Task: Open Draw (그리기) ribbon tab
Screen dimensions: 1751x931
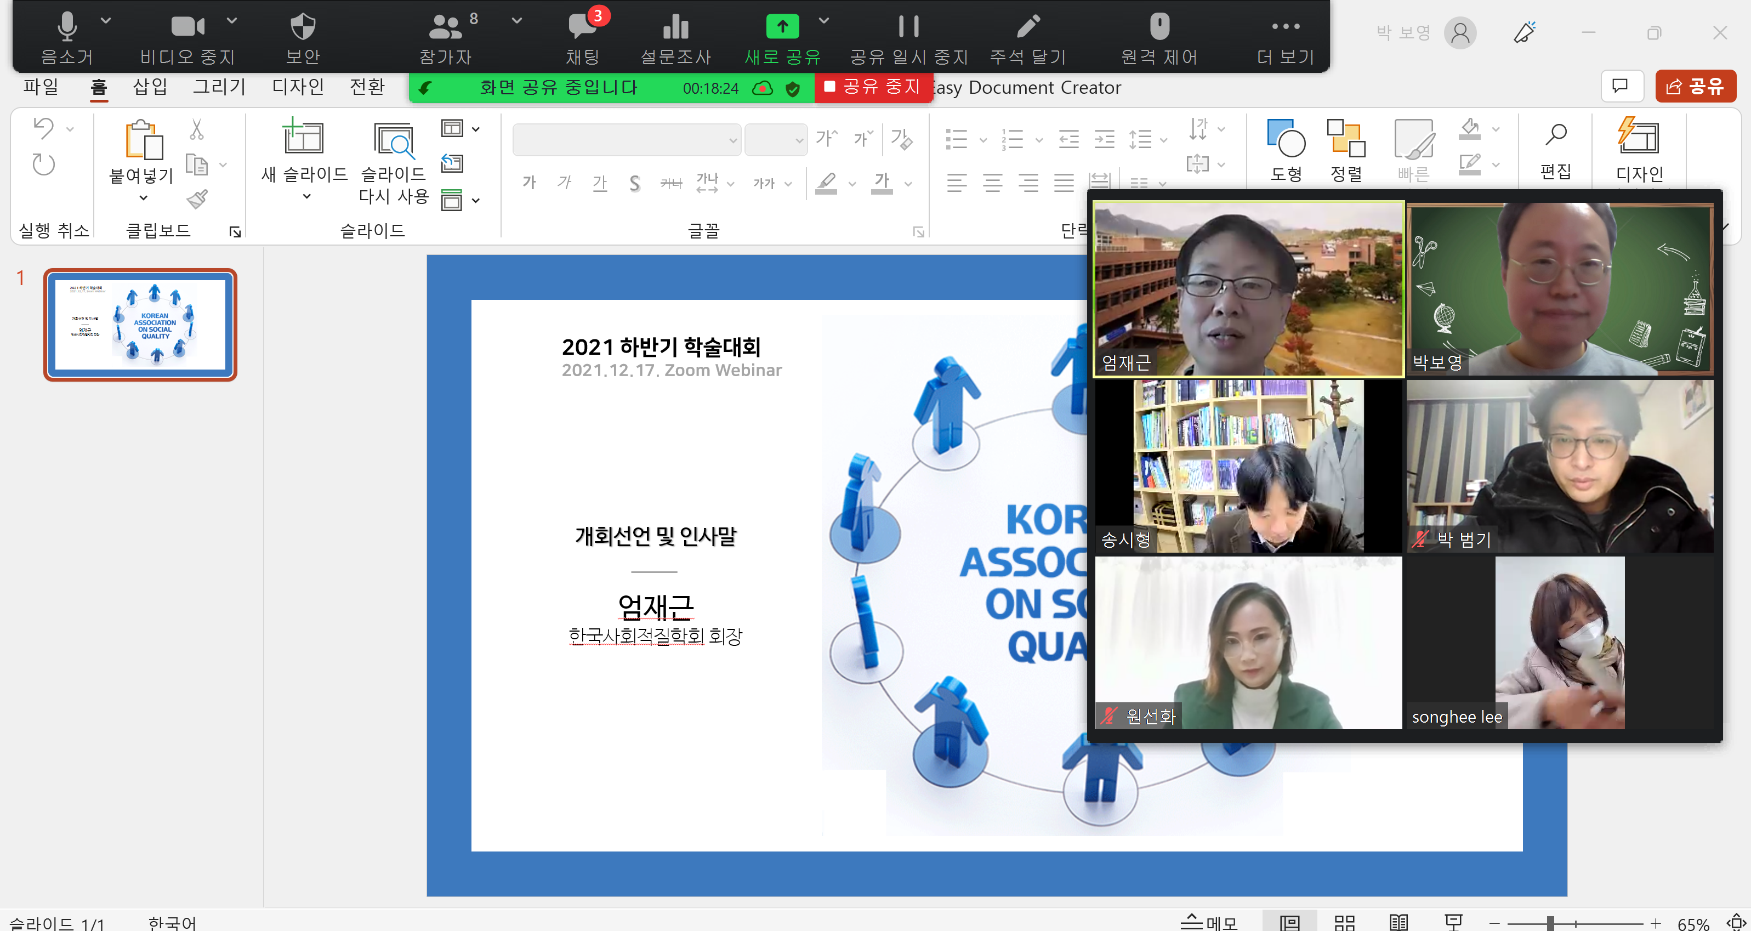Action: point(219,87)
